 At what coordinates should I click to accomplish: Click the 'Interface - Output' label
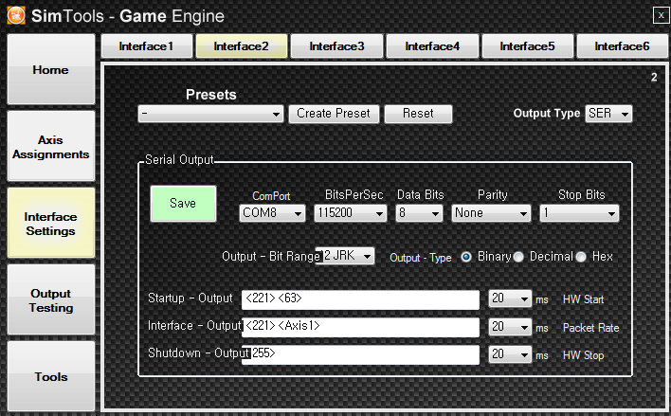[194, 326]
